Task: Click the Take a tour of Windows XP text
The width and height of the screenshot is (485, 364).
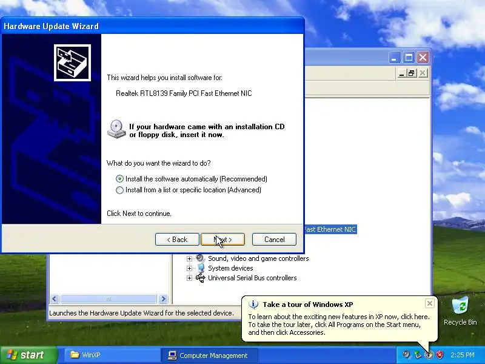Action: point(308,305)
